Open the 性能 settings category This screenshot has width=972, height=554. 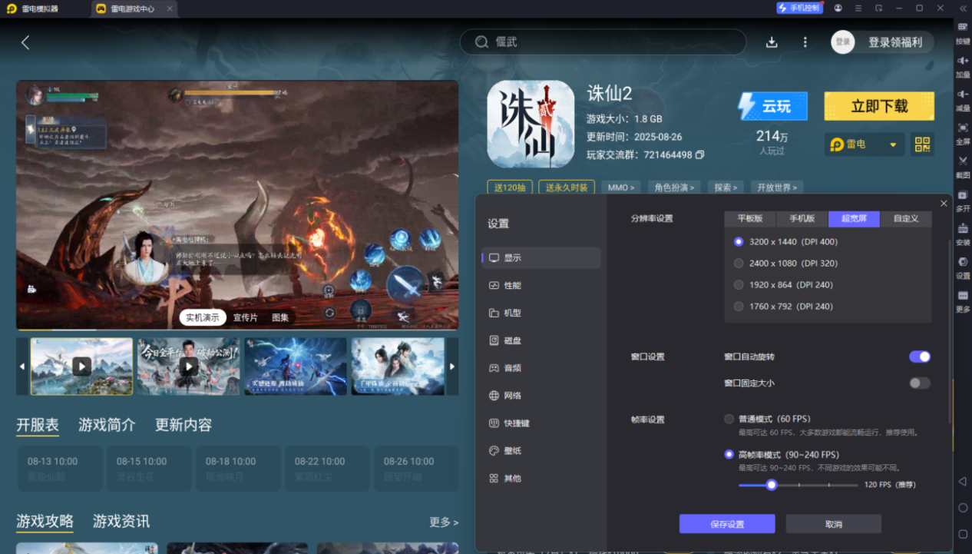pos(541,286)
